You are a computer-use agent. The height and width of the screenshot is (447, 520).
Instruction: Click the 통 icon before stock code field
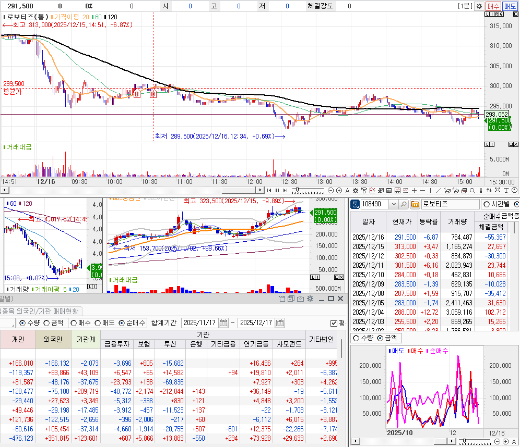pyautogui.click(x=355, y=204)
